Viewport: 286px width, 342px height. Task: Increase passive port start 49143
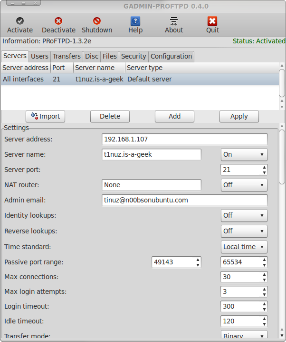[x=198, y=260]
